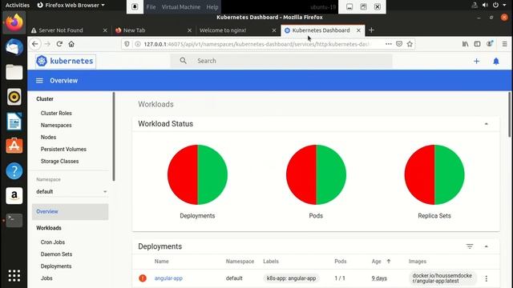The width and height of the screenshot is (513, 288).
Task: Open Files from the dock
Action: (x=14, y=72)
